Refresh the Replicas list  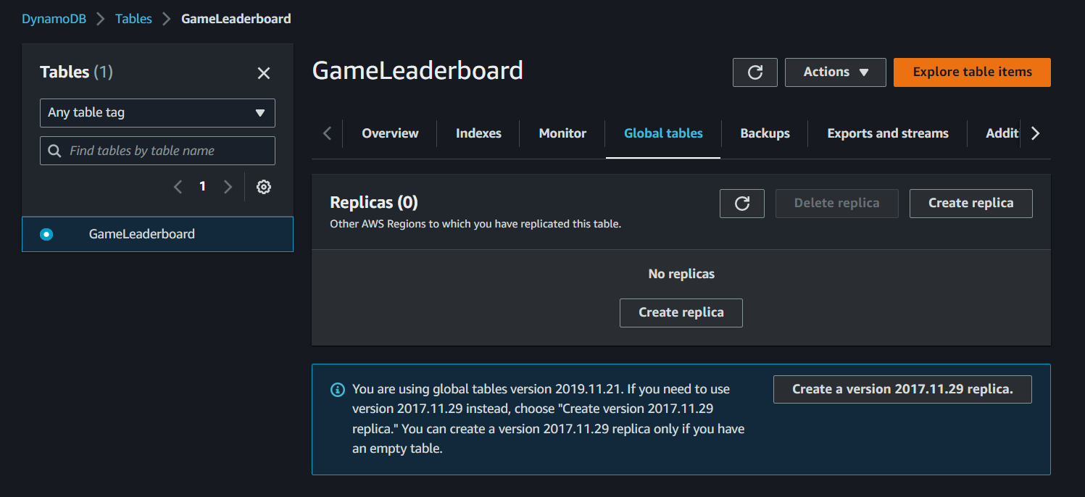tap(742, 204)
